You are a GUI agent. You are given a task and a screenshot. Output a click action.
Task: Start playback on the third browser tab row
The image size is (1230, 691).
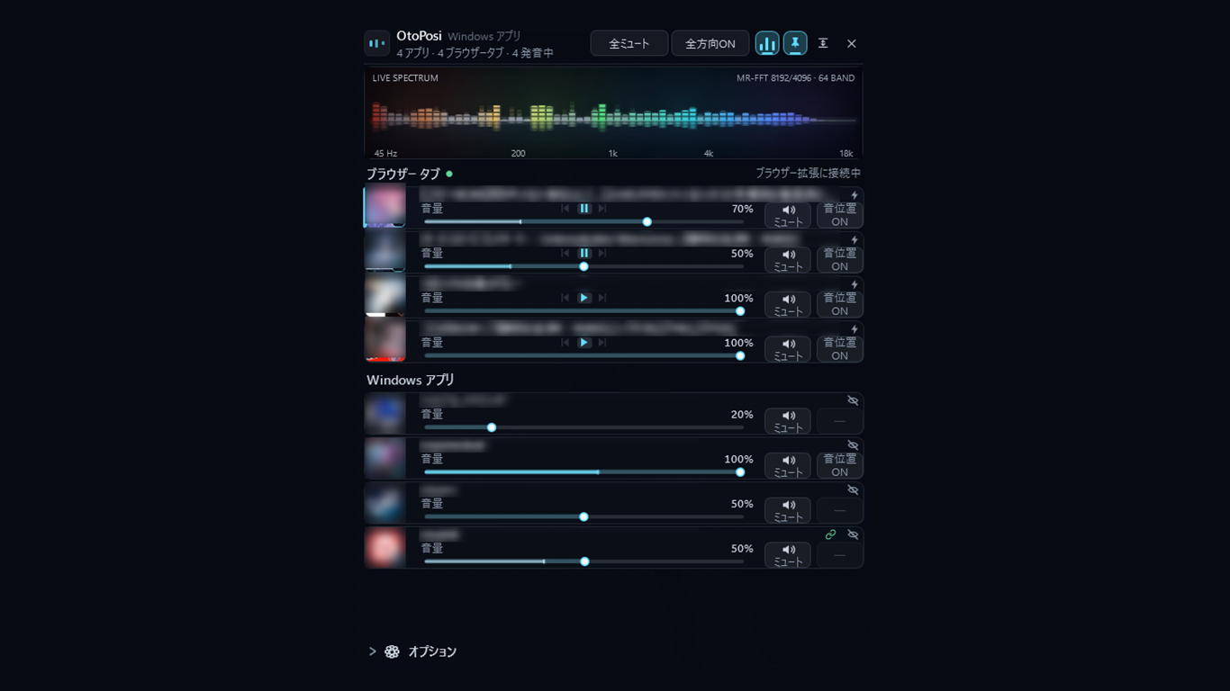584,298
